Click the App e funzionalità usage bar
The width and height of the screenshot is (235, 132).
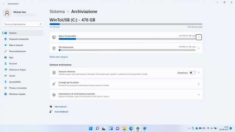[x=127, y=39]
